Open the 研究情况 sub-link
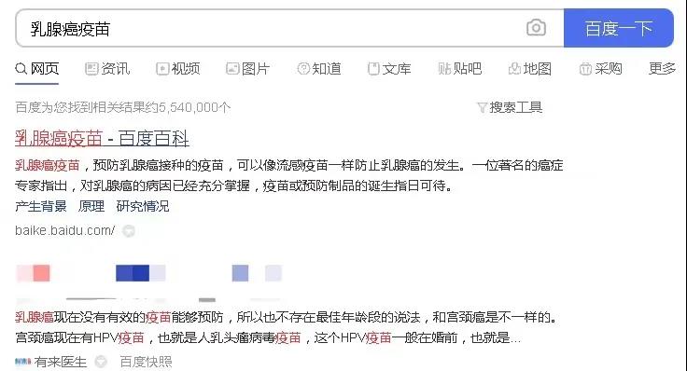The width and height of the screenshot is (687, 371). [x=143, y=206]
